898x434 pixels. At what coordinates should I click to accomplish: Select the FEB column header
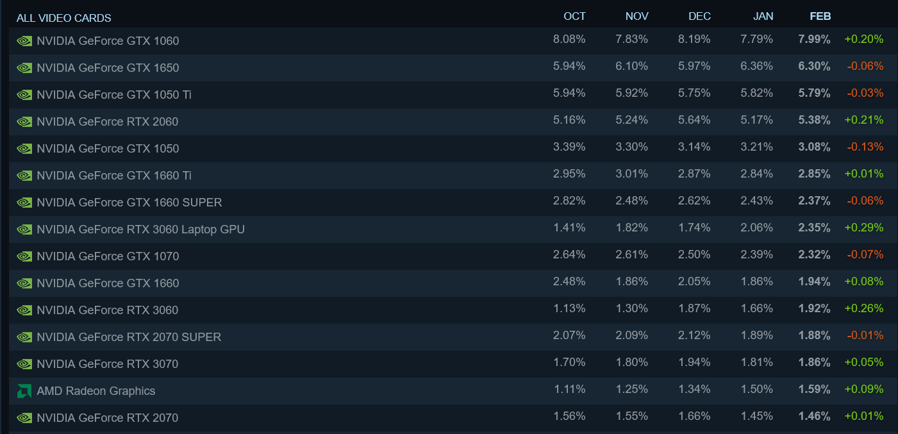tap(820, 17)
